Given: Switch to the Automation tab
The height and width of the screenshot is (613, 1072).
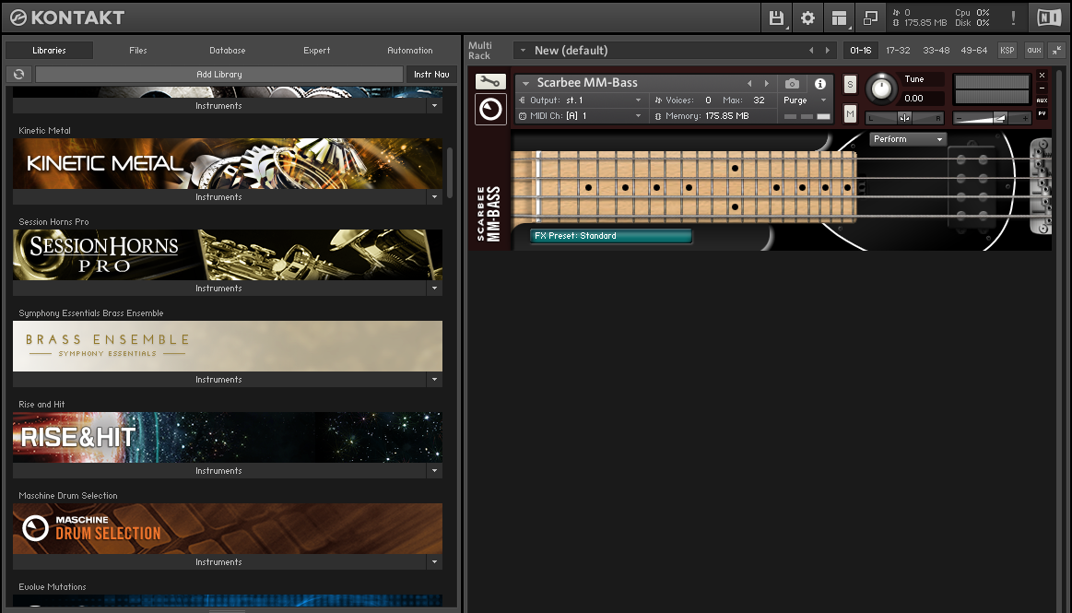Looking at the screenshot, I should click(x=410, y=50).
